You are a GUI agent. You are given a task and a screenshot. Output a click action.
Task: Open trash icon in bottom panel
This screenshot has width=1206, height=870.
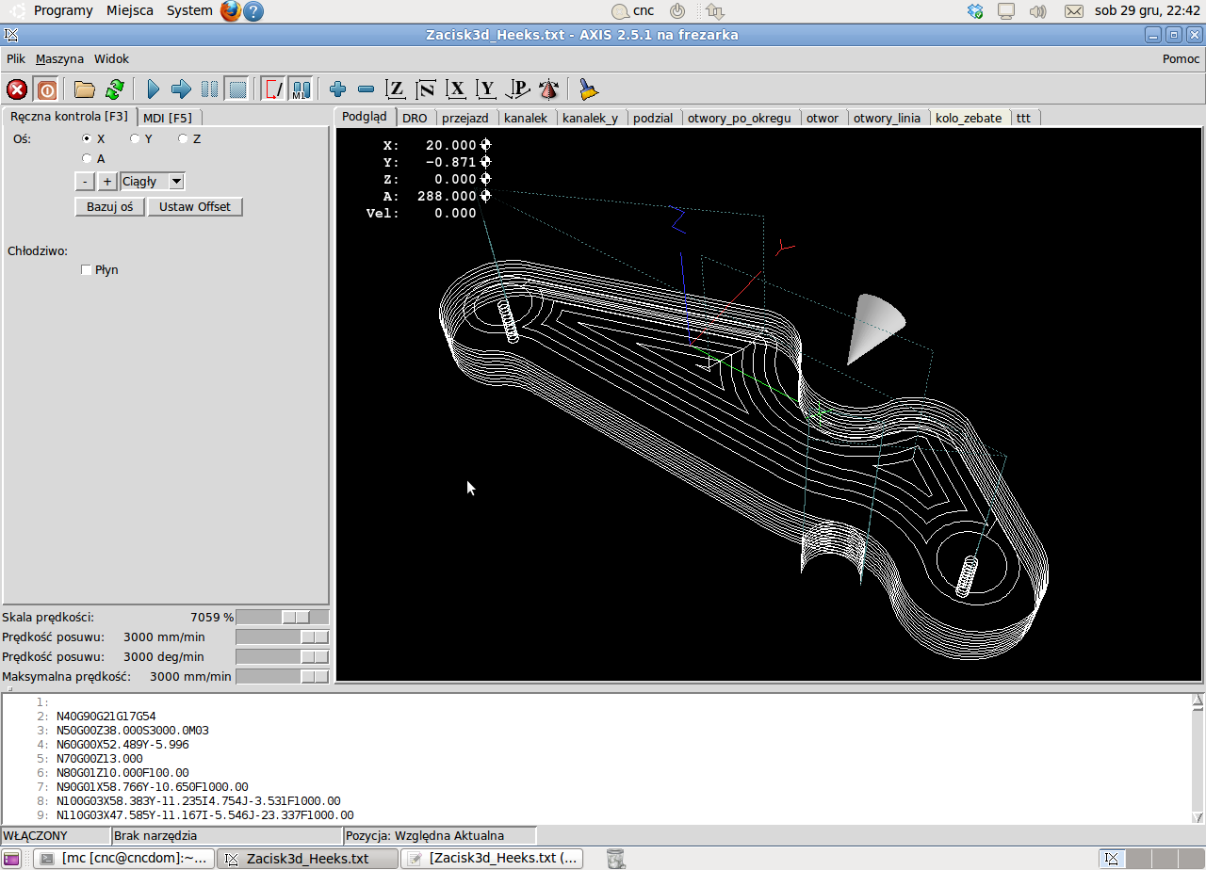pos(615,859)
